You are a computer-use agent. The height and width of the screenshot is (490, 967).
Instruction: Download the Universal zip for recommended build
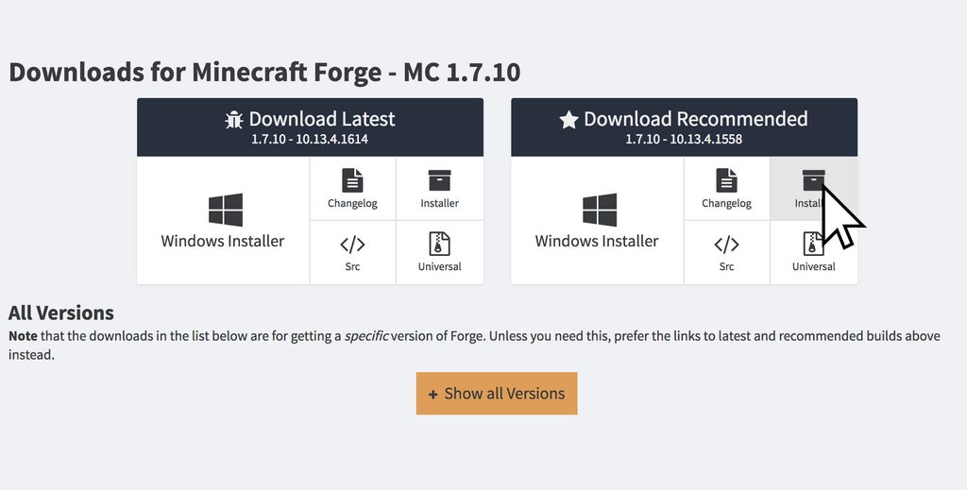pos(813,244)
